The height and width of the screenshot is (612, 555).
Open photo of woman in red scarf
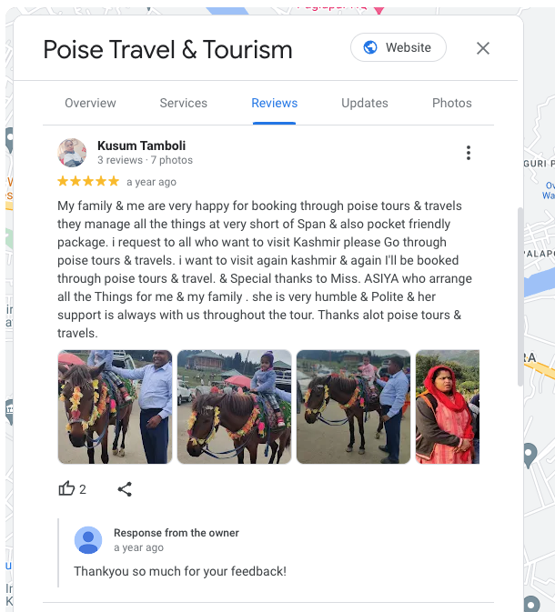tap(448, 406)
